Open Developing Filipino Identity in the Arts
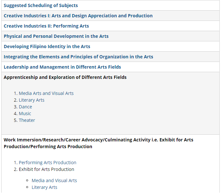The height and width of the screenshot is (194, 221). point(47,46)
